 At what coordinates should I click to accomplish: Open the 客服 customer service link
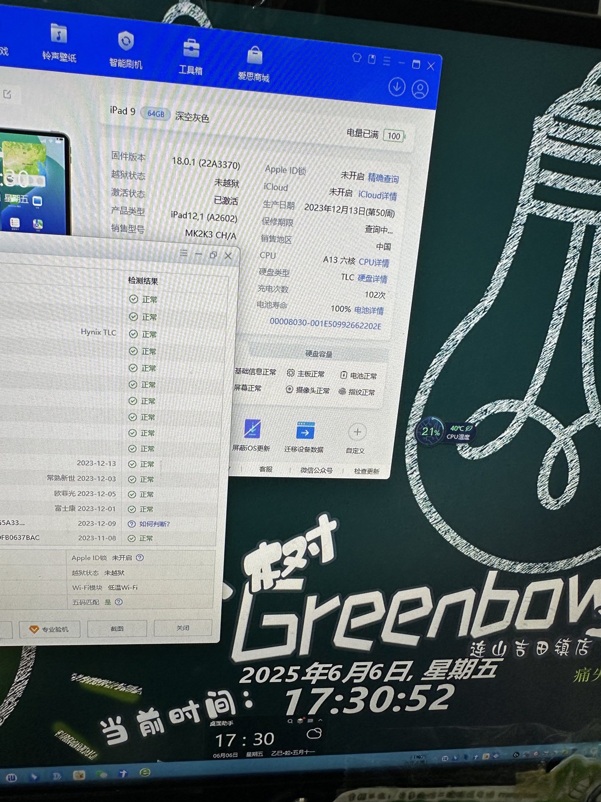tap(266, 469)
